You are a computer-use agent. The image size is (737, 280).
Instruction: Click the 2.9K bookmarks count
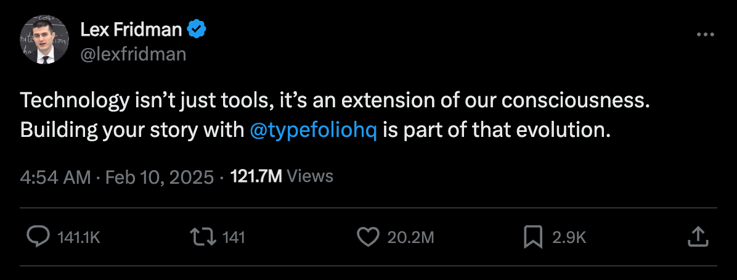coord(569,237)
